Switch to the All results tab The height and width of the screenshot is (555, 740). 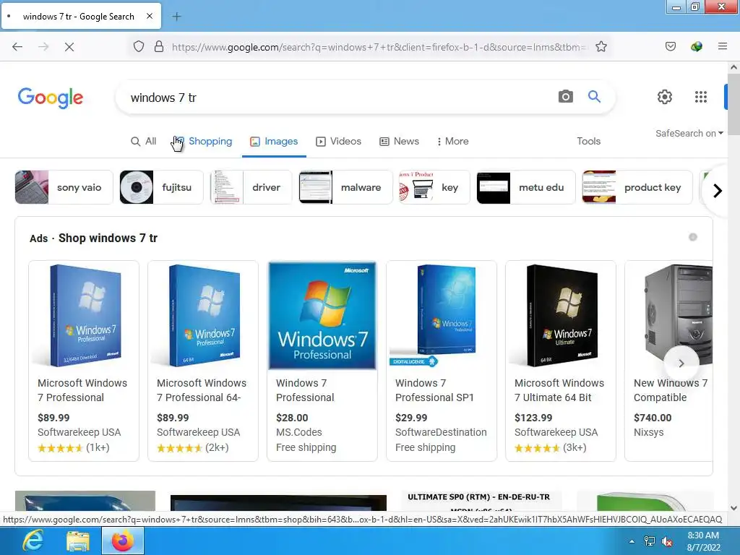click(144, 141)
